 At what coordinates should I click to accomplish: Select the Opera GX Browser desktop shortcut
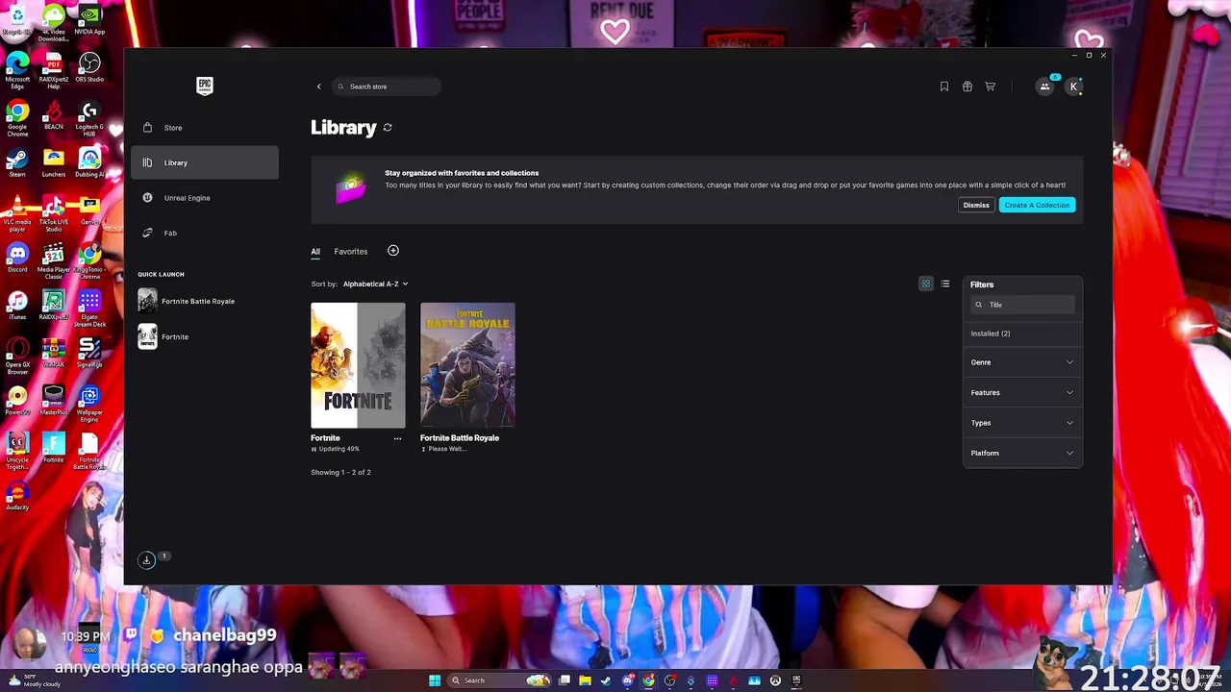17,356
